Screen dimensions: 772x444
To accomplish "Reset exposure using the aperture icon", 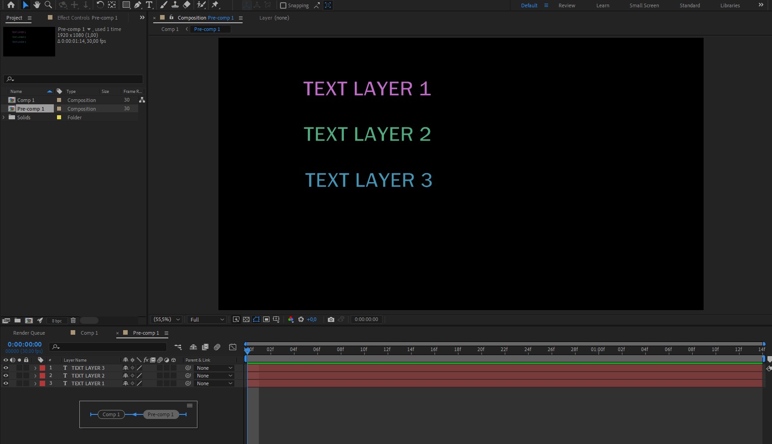I will [x=301, y=319].
